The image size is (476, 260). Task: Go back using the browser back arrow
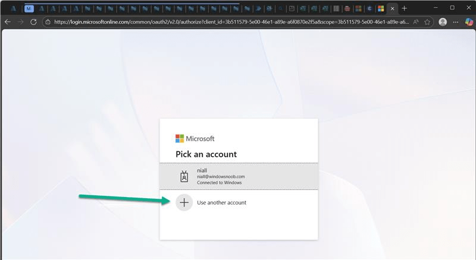click(x=8, y=21)
